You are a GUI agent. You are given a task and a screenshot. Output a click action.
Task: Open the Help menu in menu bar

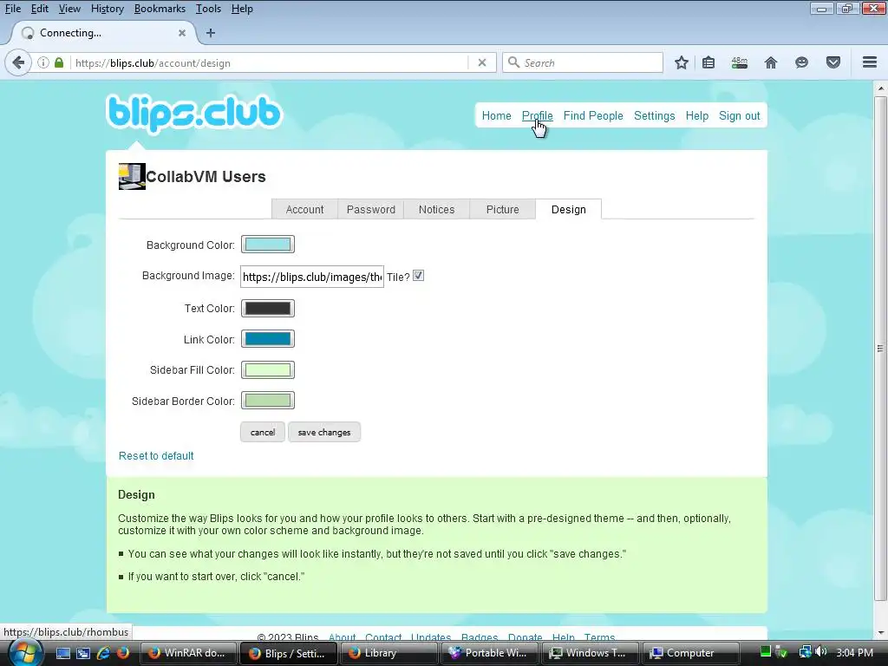(x=242, y=9)
